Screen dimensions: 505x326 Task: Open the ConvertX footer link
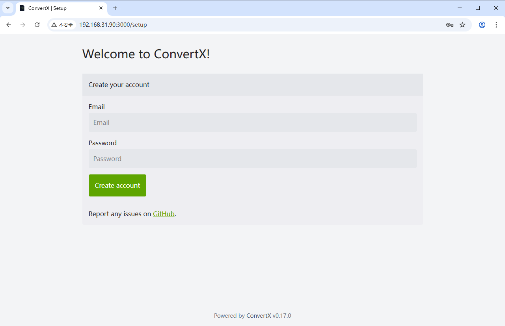coord(259,316)
